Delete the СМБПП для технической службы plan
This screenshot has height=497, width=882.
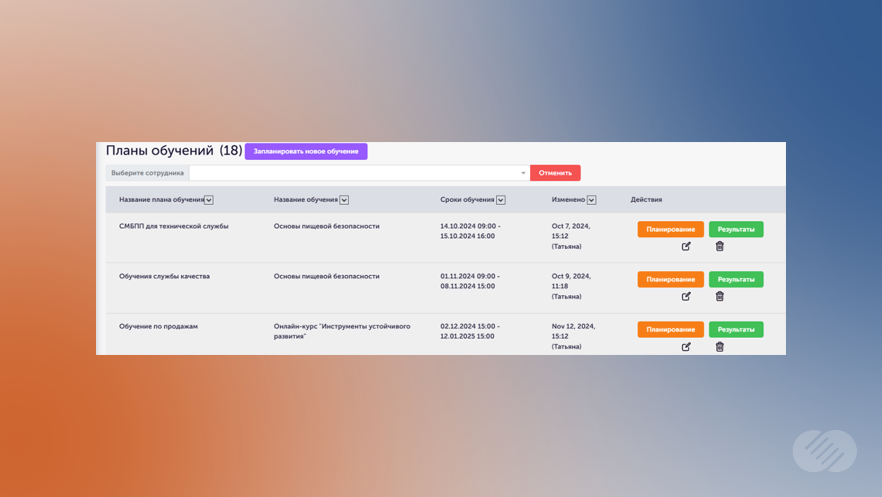click(x=720, y=246)
